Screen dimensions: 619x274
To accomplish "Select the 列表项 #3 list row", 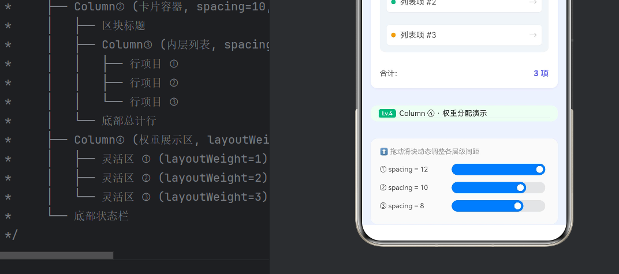I will point(464,35).
